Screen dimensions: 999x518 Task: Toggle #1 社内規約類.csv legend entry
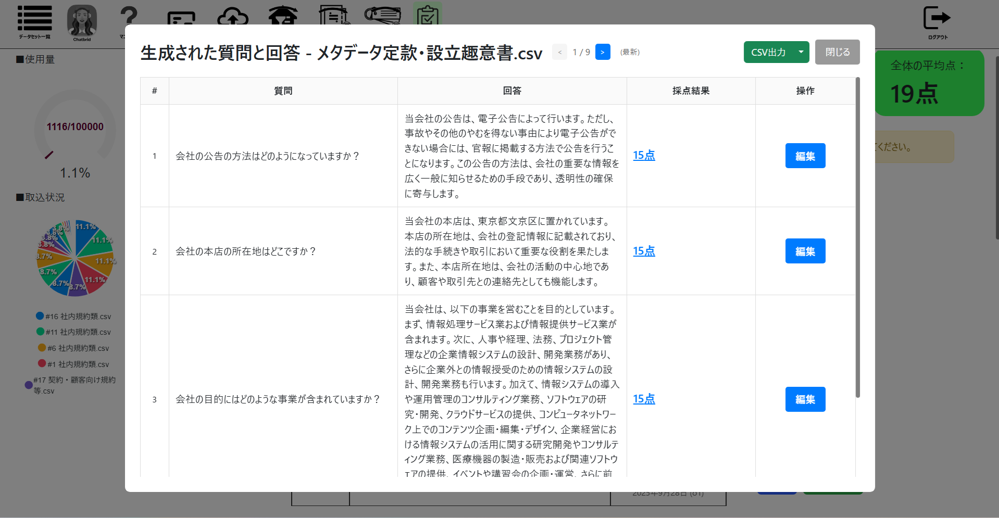tap(73, 364)
